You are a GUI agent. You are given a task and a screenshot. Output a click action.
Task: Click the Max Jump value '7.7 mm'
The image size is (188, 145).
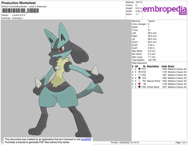point(152,57)
